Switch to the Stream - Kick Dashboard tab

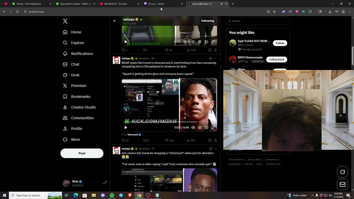[32, 4]
